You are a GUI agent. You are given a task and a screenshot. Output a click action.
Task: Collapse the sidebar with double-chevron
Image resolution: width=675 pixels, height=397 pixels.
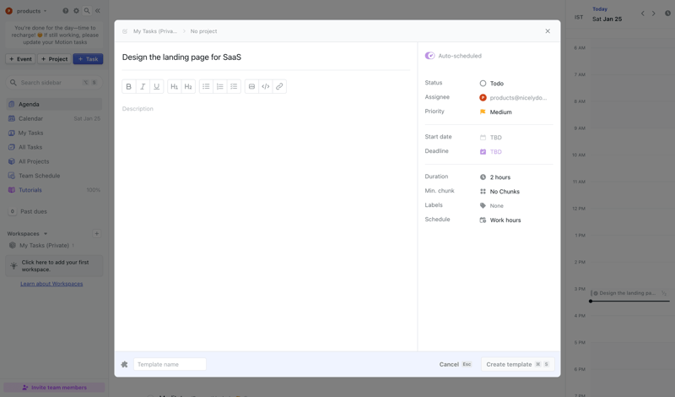(98, 11)
